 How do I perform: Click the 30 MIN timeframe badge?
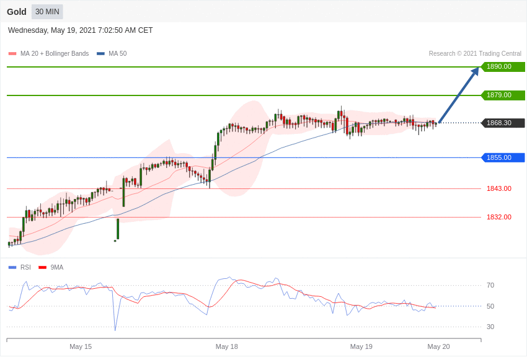pyautogui.click(x=47, y=12)
